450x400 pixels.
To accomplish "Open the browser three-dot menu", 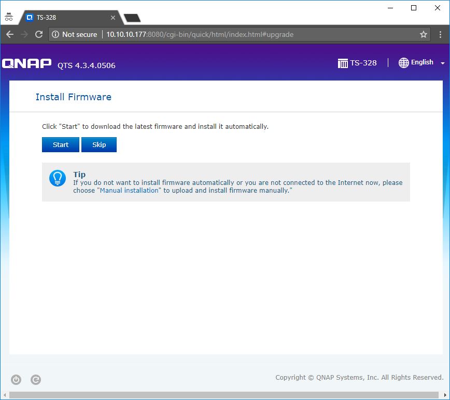I will [440, 34].
